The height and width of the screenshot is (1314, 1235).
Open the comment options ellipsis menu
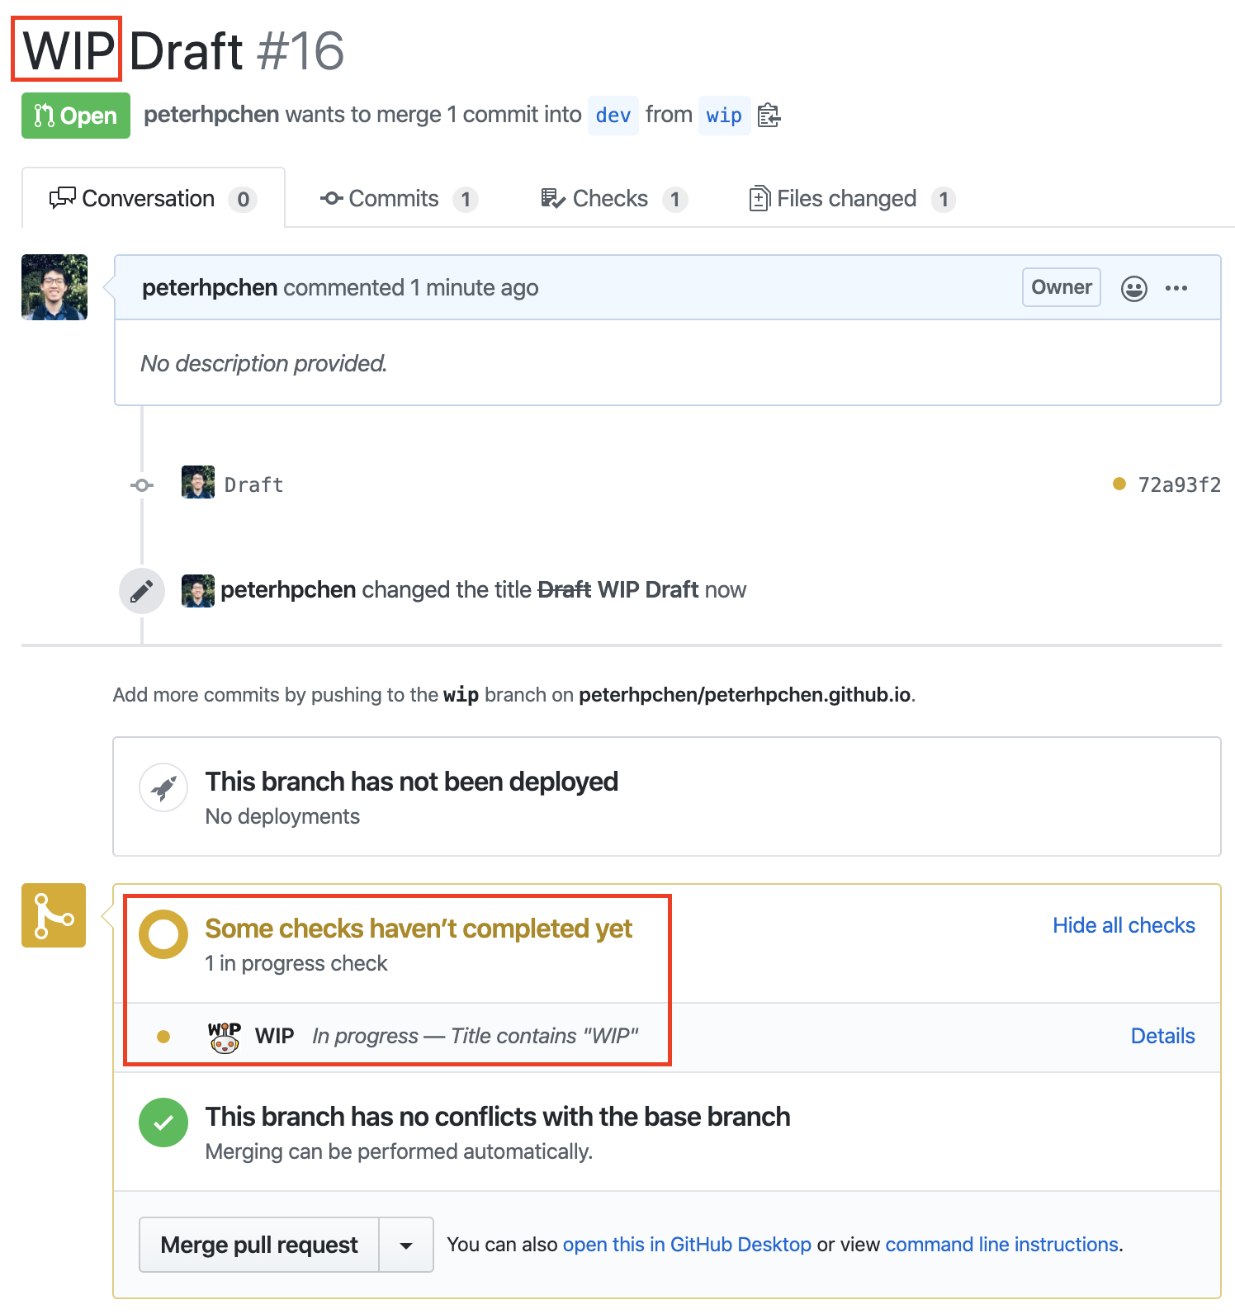coord(1176,288)
